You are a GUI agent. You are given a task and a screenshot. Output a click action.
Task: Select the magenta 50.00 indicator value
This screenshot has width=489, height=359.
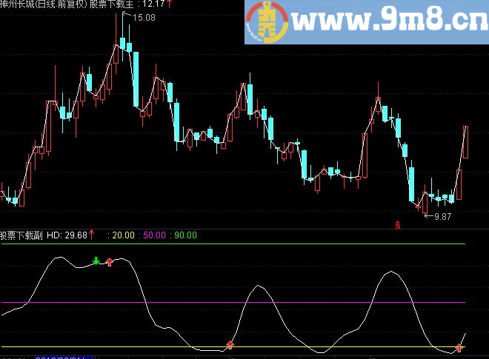(154, 235)
